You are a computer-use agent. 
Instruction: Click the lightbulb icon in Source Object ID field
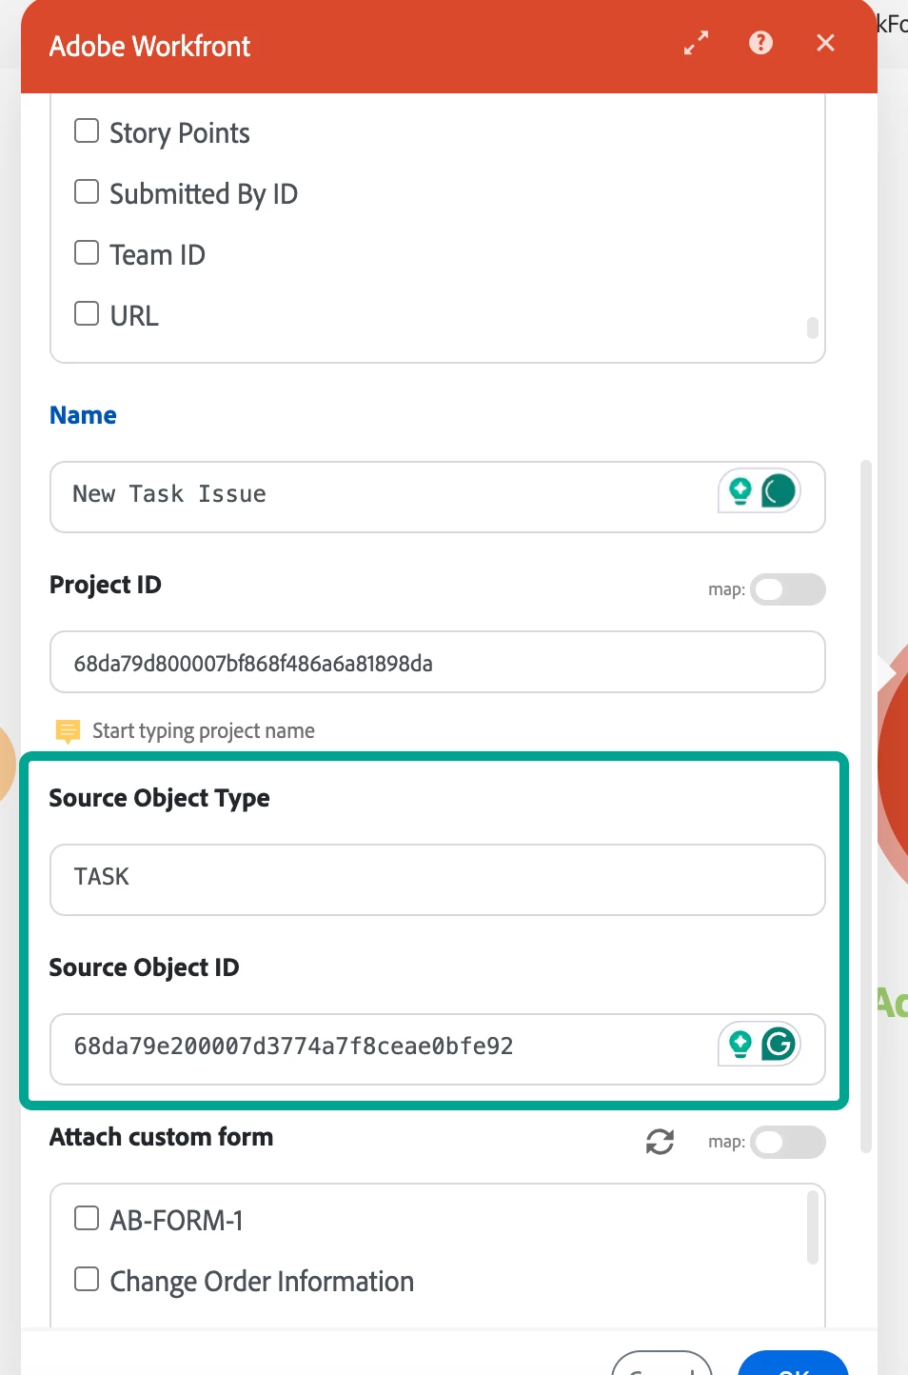coord(740,1045)
